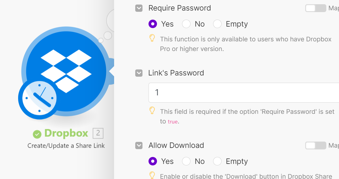Click the green checkmark status icon
This screenshot has height=179, width=339.
37,133
